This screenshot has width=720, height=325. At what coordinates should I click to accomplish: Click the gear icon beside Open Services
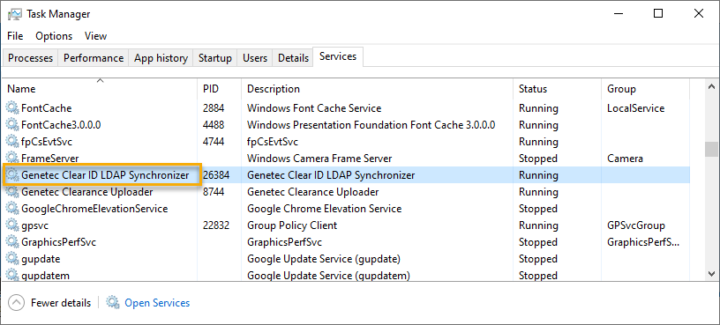coord(113,302)
